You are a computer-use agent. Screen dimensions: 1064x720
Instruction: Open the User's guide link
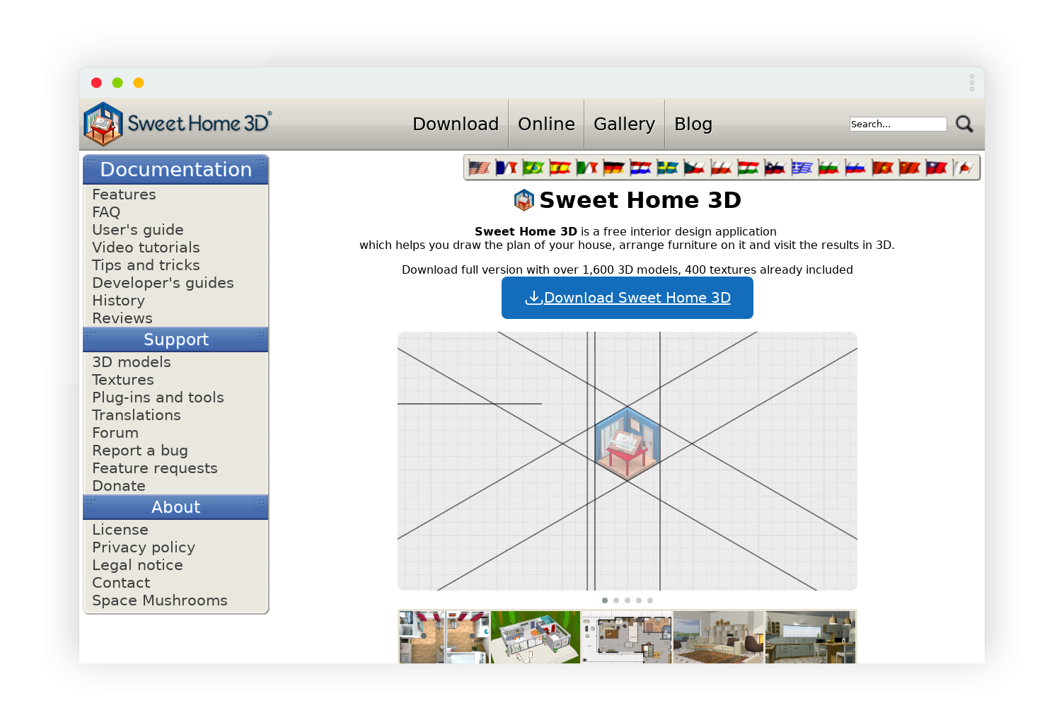(x=138, y=230)
